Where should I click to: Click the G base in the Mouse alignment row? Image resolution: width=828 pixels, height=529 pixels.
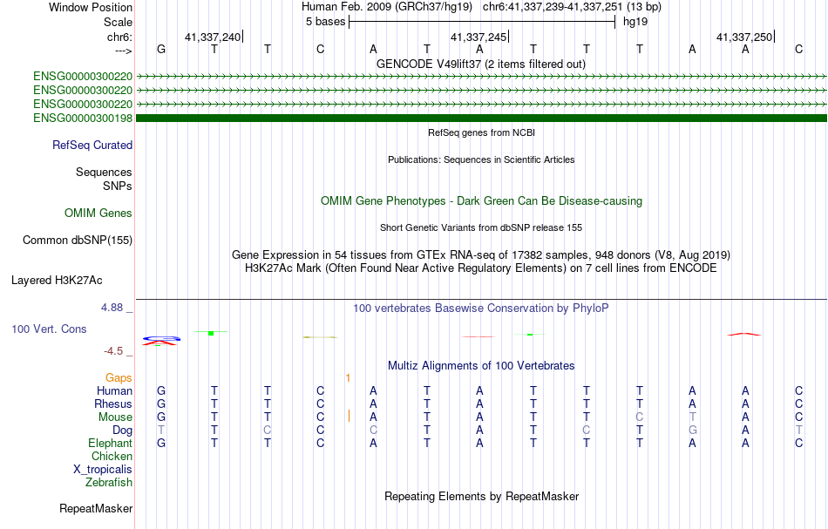click(x=161, y=417)
